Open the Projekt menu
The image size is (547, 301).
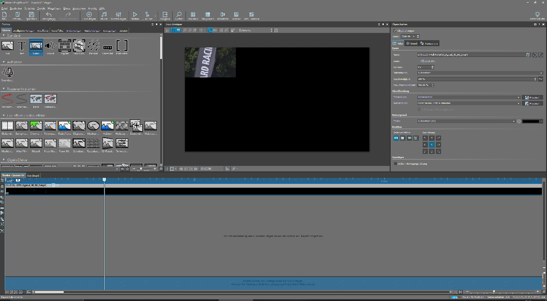point(41,9)
